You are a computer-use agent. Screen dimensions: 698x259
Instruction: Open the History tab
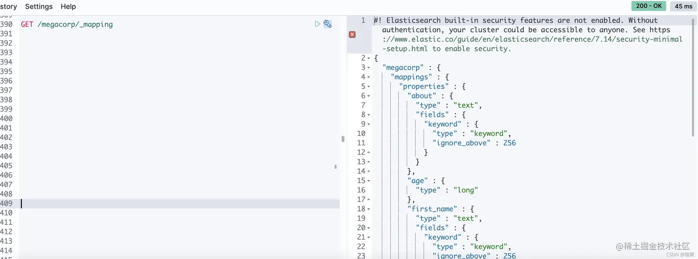8,6
